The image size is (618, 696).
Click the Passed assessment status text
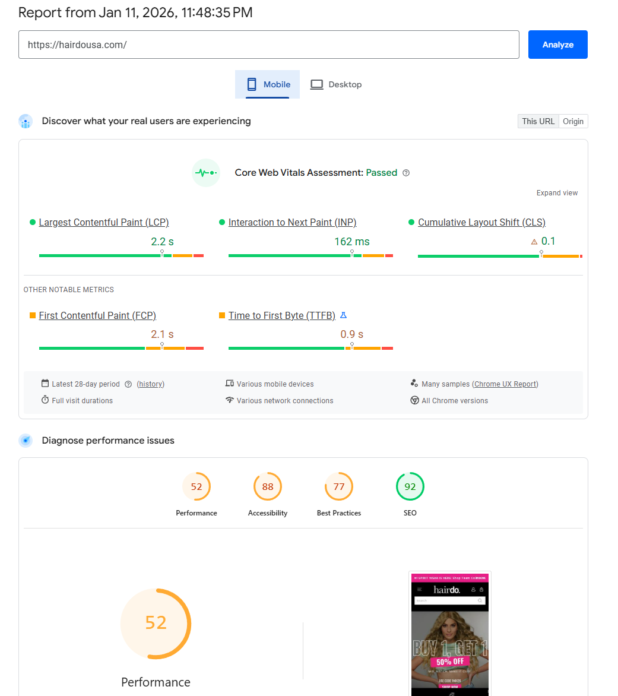(382, 173)
